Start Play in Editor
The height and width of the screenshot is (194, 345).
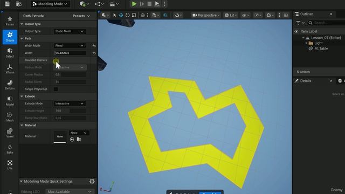pos(134,4)
